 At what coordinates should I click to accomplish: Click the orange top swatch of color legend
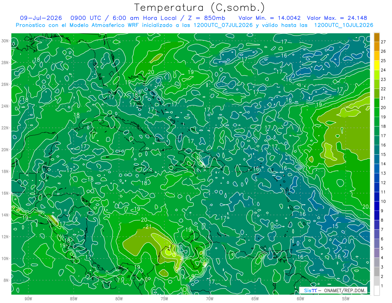[377, 37]
